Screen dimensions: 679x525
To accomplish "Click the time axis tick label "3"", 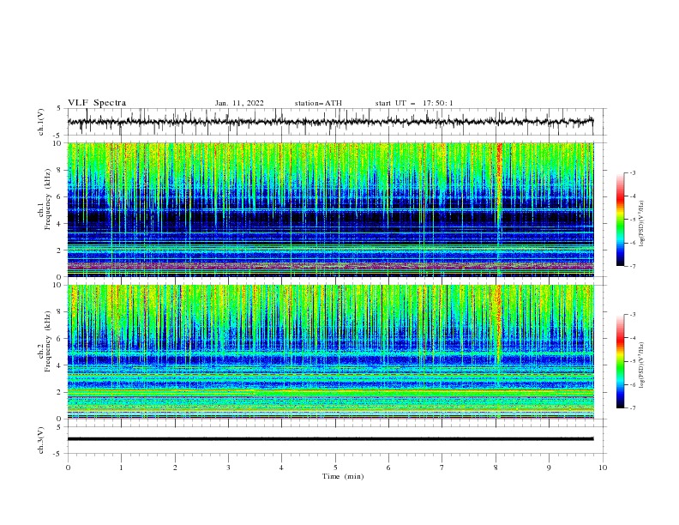I will (x=228, y=468).
